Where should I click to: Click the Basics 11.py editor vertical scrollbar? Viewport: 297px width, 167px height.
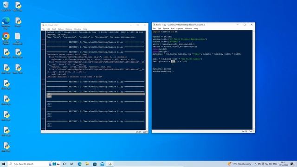[x=254, y=80]
